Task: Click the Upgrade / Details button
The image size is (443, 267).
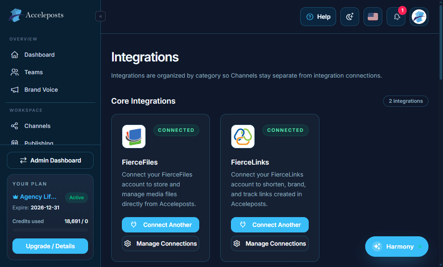Action: tap(50, 246)
